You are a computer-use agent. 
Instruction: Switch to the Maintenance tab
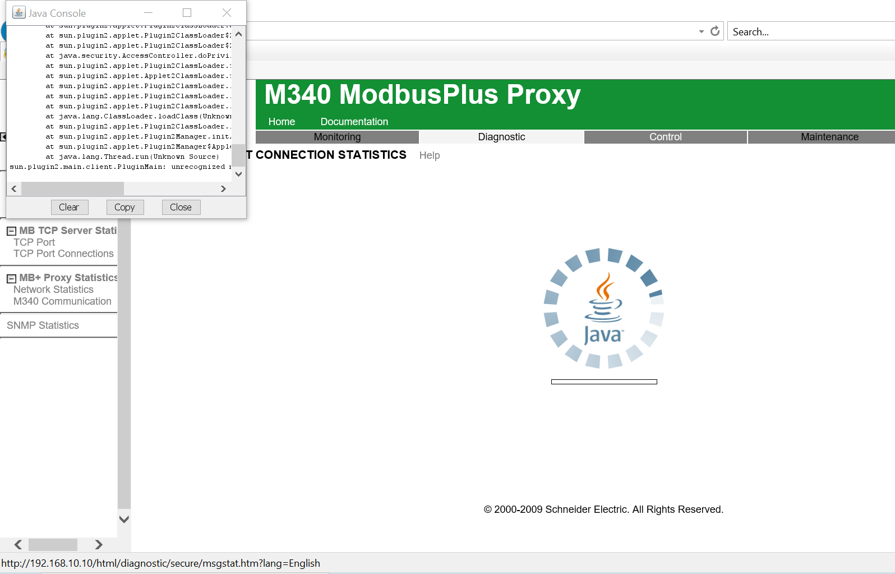822,137
